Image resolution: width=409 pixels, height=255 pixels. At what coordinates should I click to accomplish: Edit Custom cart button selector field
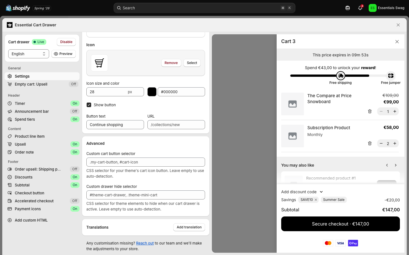pyautogui.click(x=146, y=162)
